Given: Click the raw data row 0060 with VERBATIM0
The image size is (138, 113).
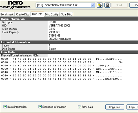Looking at the screenshot, I should point(62,79).
